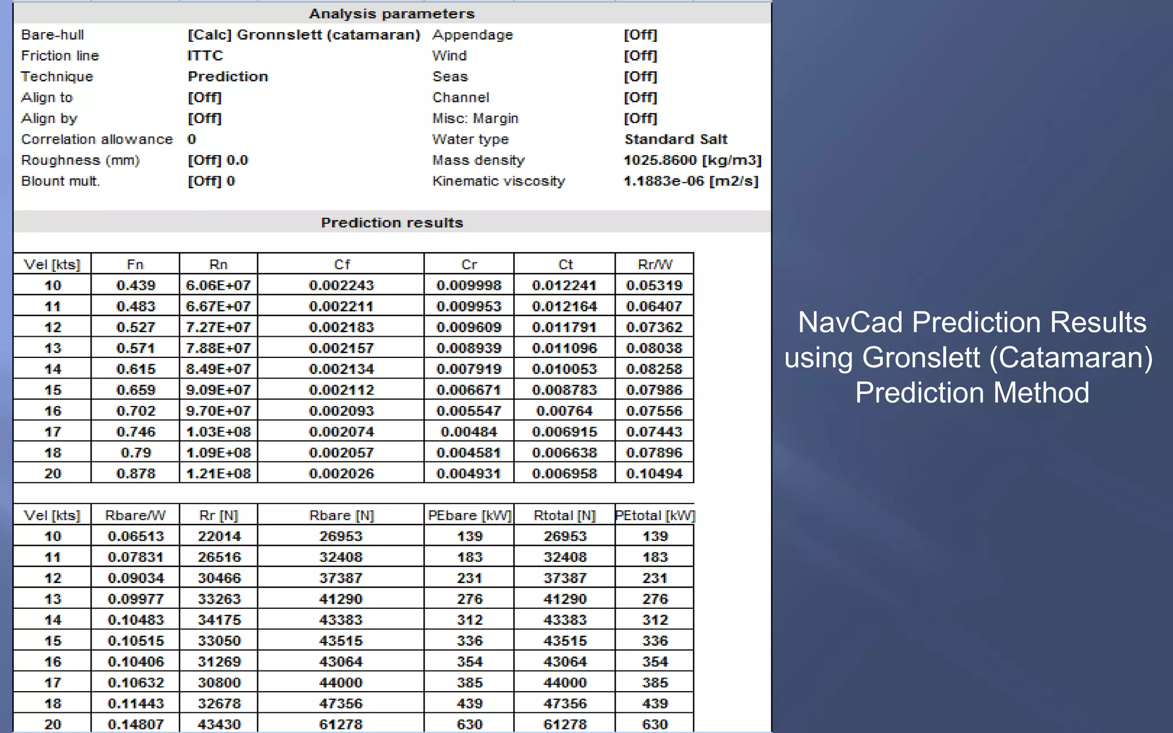Click the Rbare/W cell '0.09977'

pos(136,599)
